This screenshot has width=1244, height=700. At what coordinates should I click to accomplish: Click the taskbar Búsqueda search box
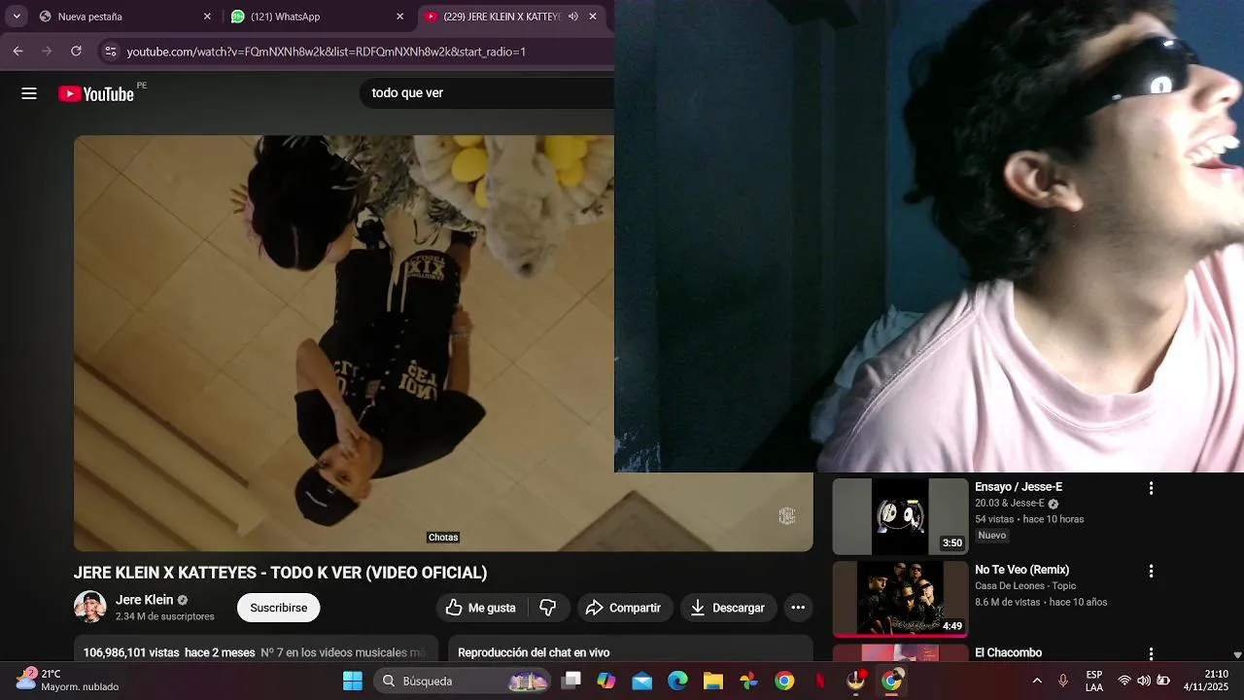[x=463, y=681]
